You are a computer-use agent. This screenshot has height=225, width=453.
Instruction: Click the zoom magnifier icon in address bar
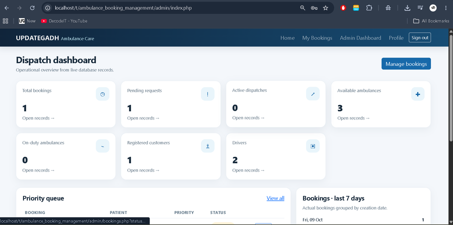point(303,8)
